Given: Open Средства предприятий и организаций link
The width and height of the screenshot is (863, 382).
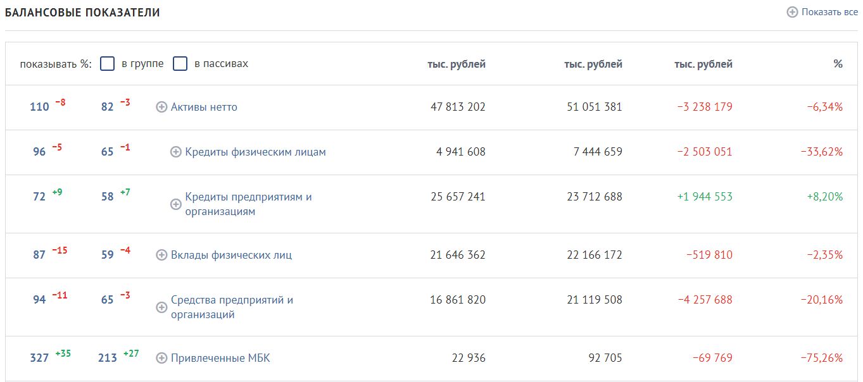Looking at the screenshot, I should (232, 307).
